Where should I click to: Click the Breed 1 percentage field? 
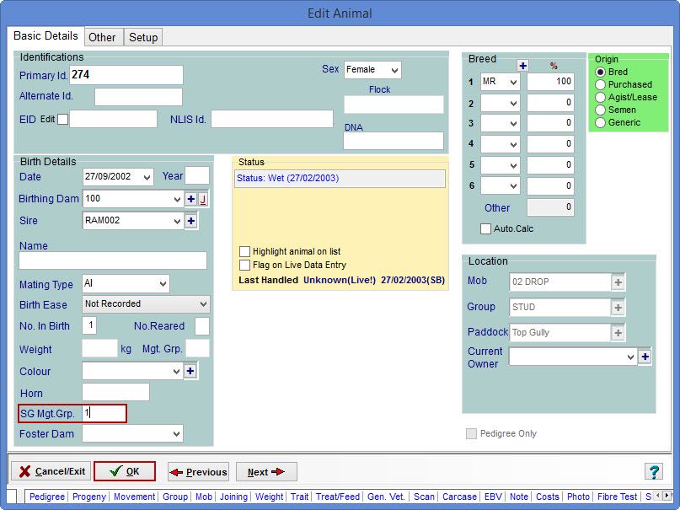[x=550, y=82]
